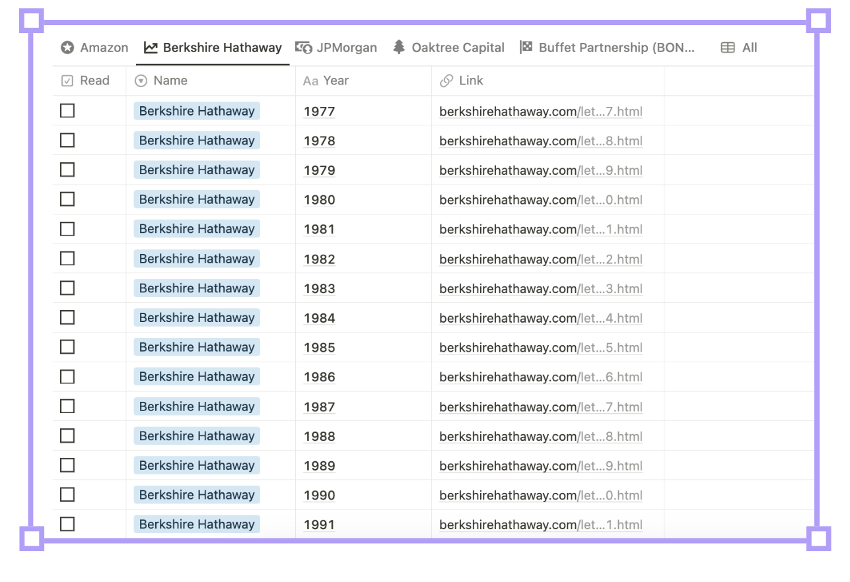This screenshot has height=582, width=850.
Task: Tick the Read checkbox for 1991
Action: coord(67,524)
